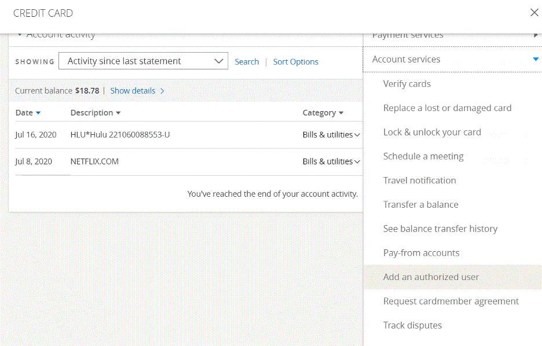Click Add an authorized user
Viewport: 542px width, 346px height.
pos(431,277)
